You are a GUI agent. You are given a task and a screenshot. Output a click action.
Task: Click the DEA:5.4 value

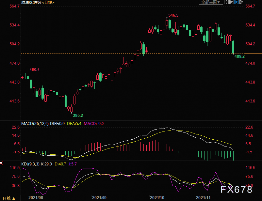pyautogui.click(x=74, y=124)
